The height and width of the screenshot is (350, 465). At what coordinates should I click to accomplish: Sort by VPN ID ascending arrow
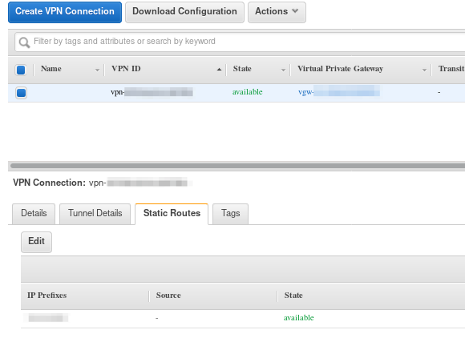coord(219,70)
